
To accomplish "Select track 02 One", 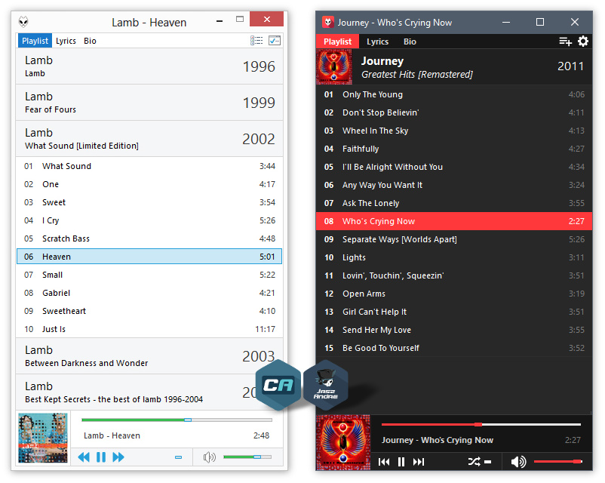I will [x=149, y=184].
